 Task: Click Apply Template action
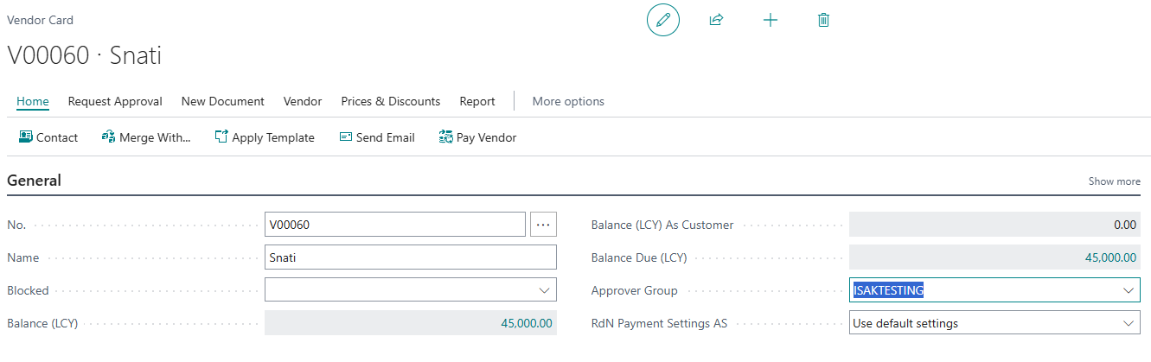(265, 137)
